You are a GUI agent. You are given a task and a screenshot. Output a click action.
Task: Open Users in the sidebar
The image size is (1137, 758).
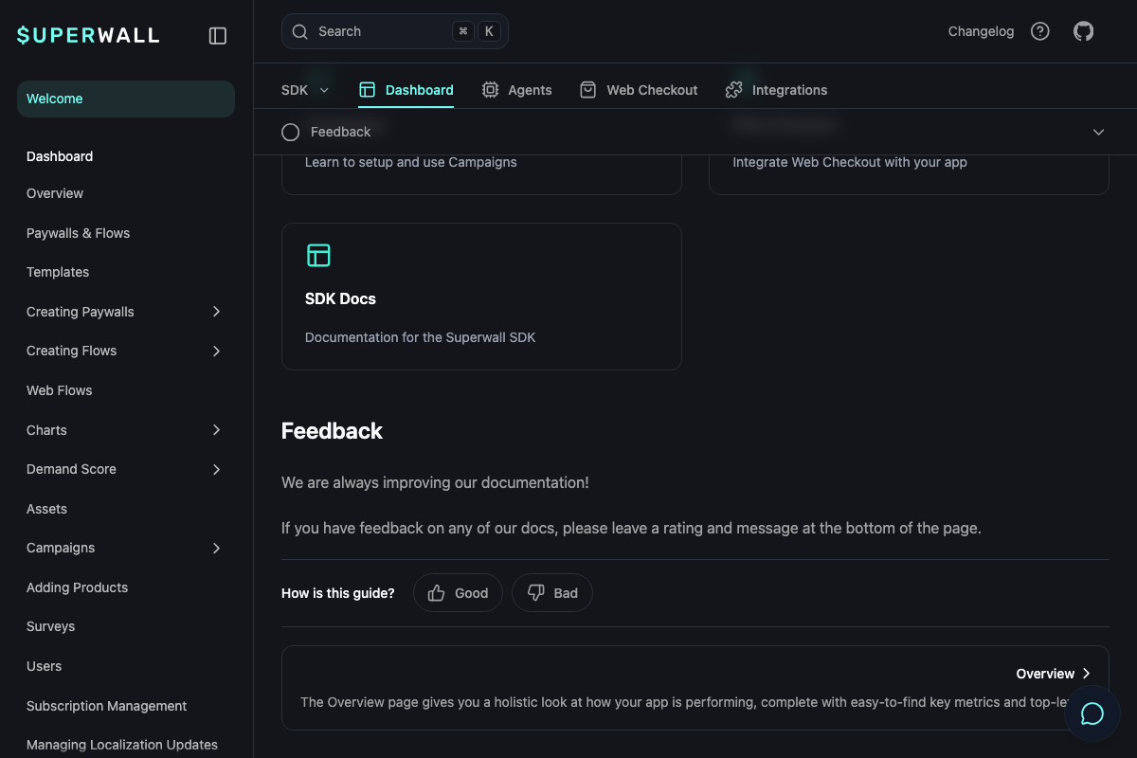click(44, 666)
